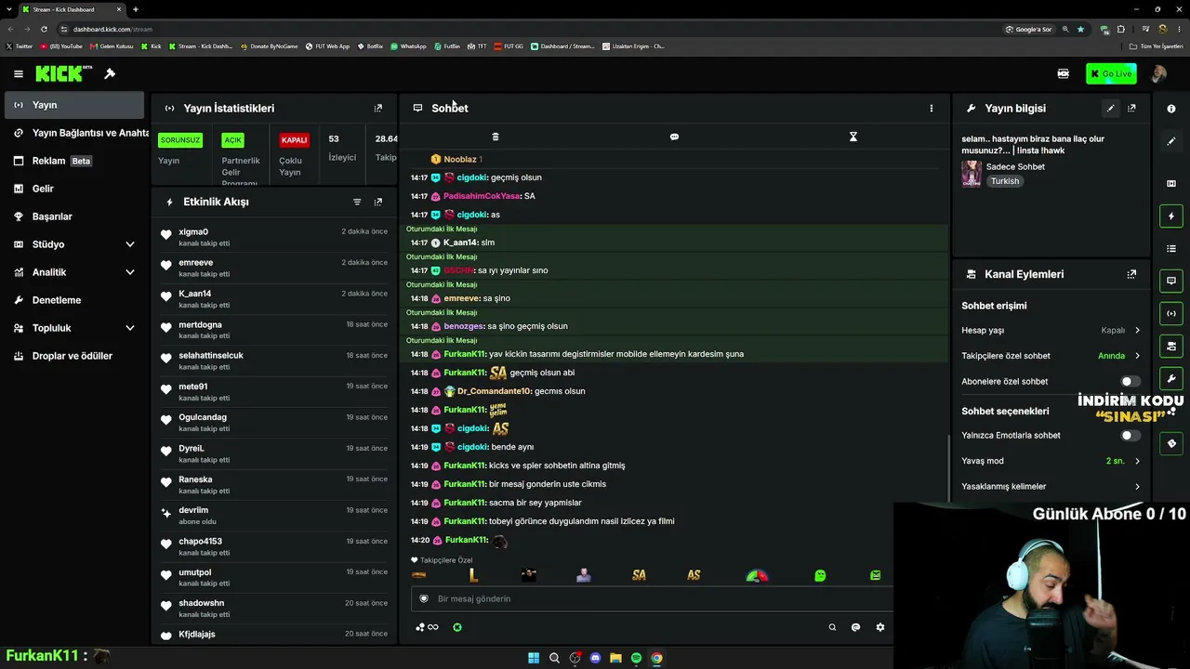This screenshot has height=669, width=1190.
Task: Click the chat panel icon in the right sidebar
Action: [x=1171, y=281]
